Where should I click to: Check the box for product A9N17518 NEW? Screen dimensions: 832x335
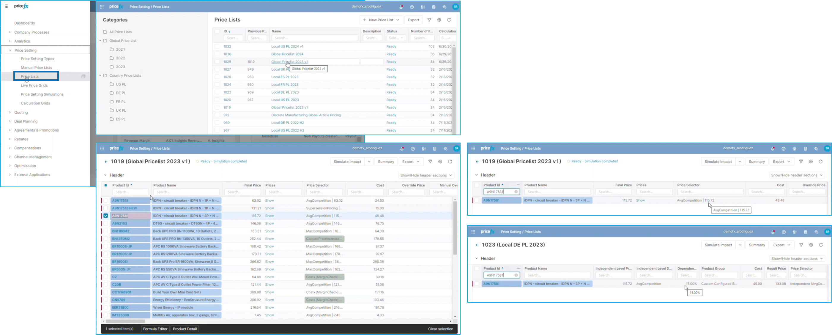105,208
